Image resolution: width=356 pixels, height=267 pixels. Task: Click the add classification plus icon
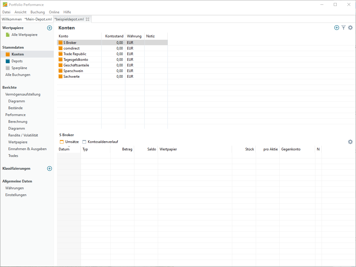click(x=50, y=169)
